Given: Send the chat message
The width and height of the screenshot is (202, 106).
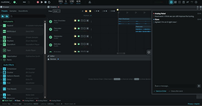Looking at the screenshot, I should [199, 86].
